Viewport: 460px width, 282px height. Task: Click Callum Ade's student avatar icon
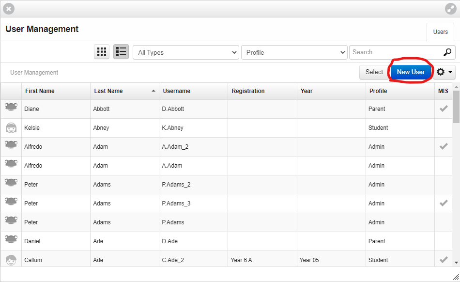point(11,260)
